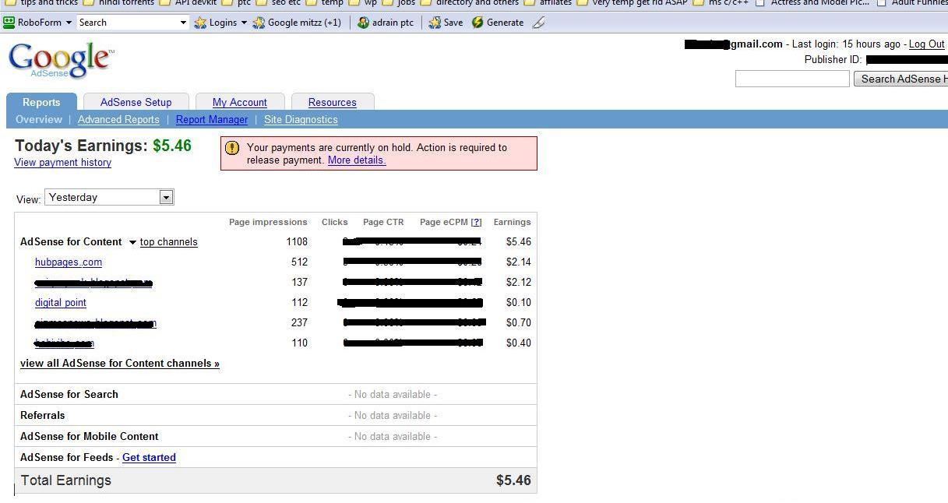Open the My Account tab
The image size is (948, 503).
[x=240, y=102]
